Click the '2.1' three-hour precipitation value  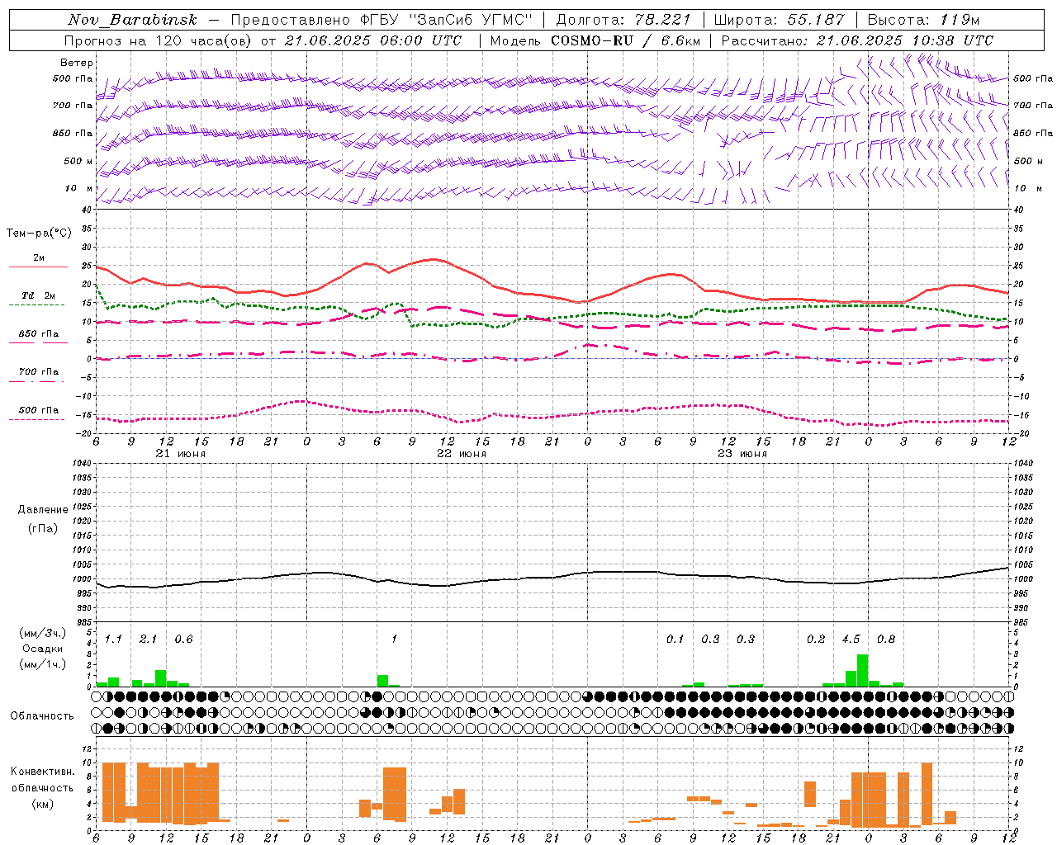(148, 640)
